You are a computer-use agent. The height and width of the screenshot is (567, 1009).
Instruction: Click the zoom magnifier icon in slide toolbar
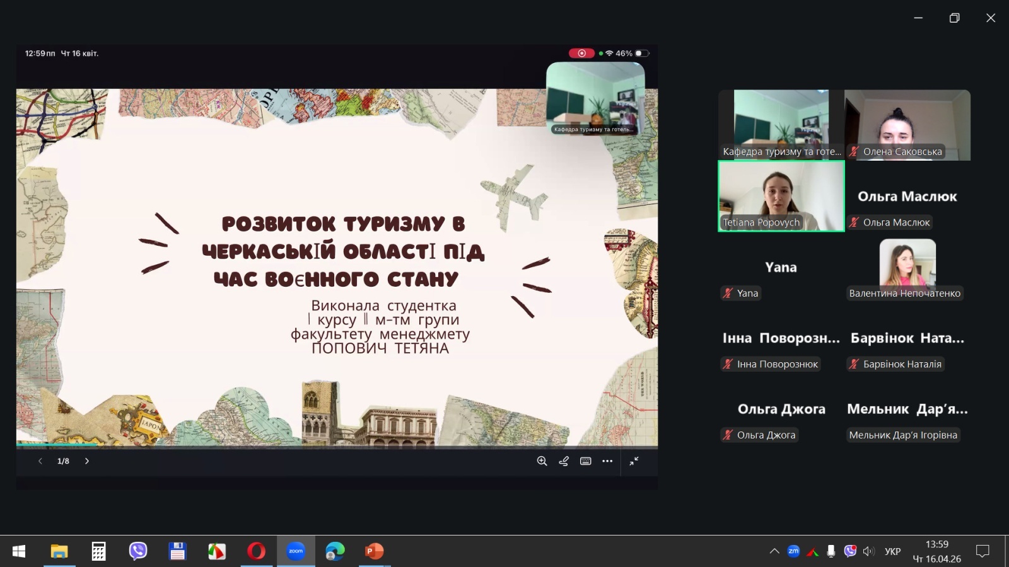tap(542, 461)
